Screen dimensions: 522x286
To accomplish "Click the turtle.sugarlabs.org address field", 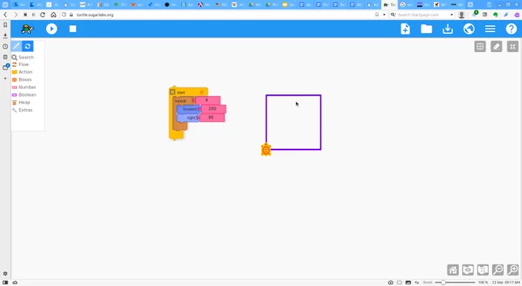I will click(x=95, y=15).
